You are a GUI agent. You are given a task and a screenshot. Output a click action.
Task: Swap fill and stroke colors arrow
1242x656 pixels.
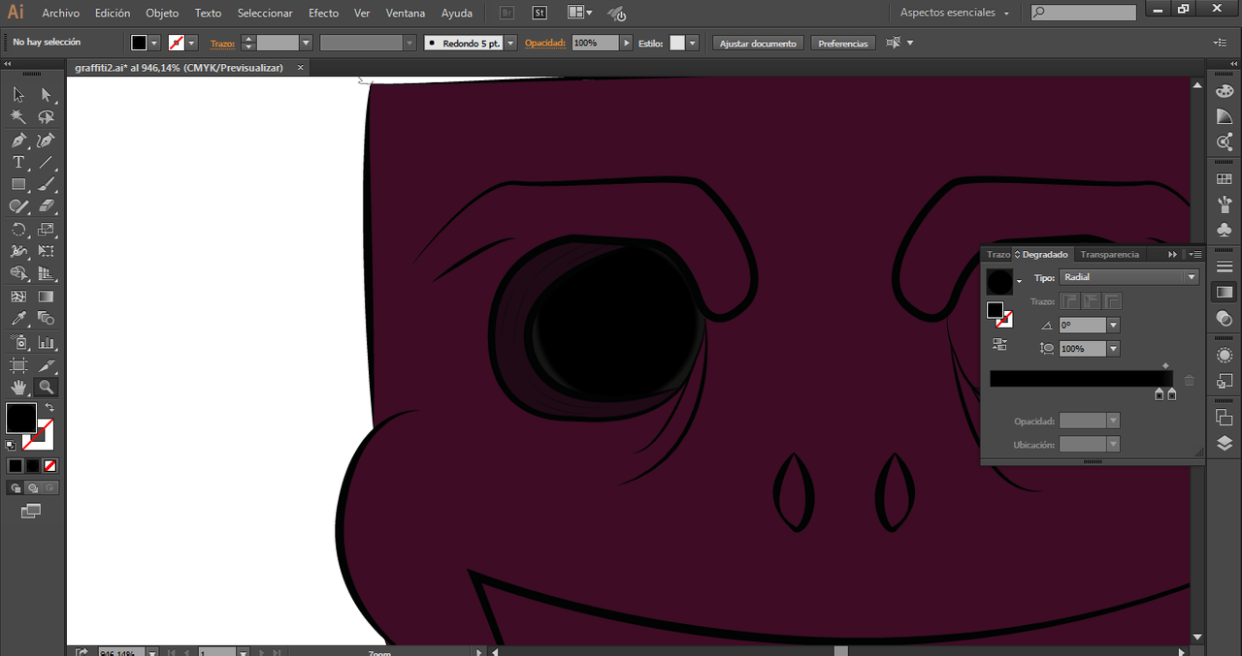coord(49,408)
